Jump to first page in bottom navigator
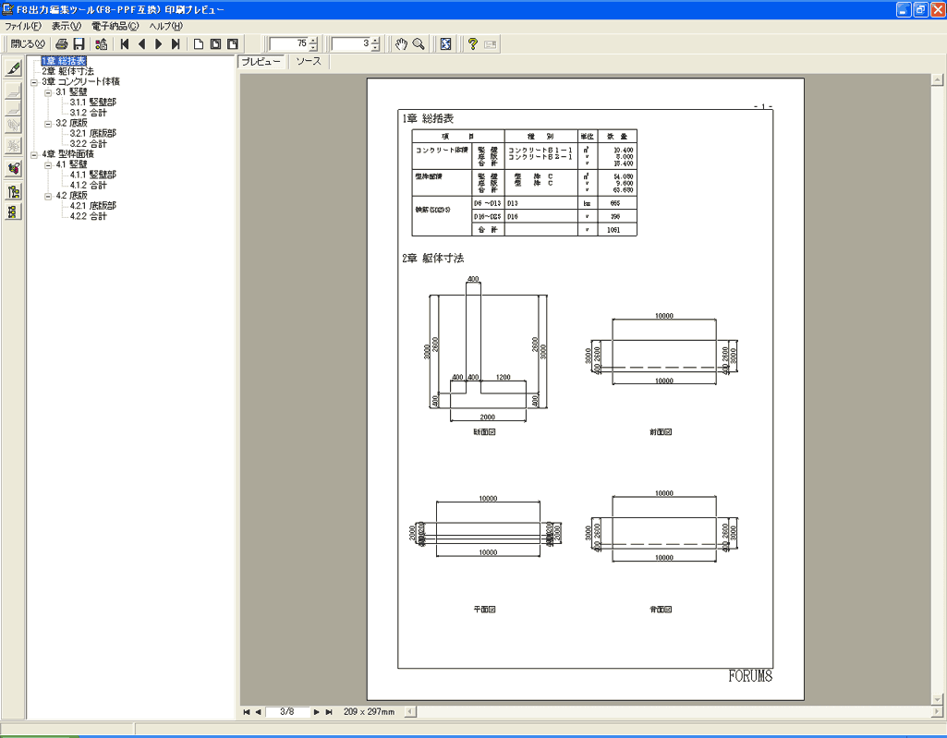The height and width of the screenshot is (738, 947). pos(247,712)
